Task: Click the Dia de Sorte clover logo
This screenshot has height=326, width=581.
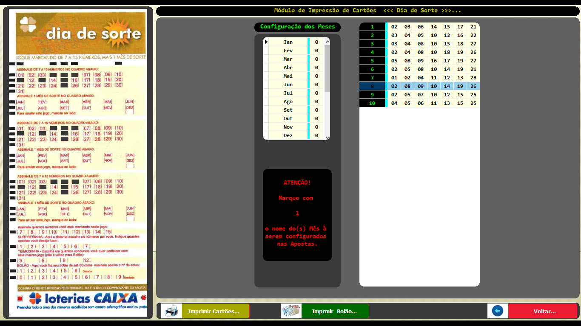Action: 28,26
